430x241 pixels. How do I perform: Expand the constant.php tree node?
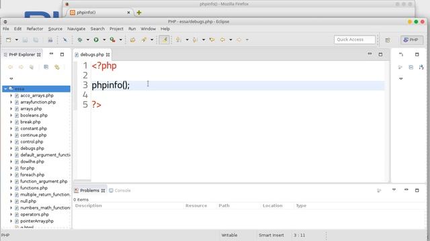[x=11, y=129]
